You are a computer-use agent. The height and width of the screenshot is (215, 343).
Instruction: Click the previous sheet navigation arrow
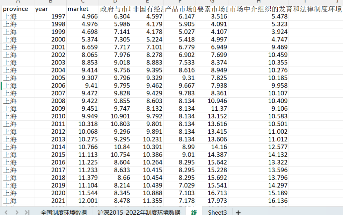(x=7, y=212)
